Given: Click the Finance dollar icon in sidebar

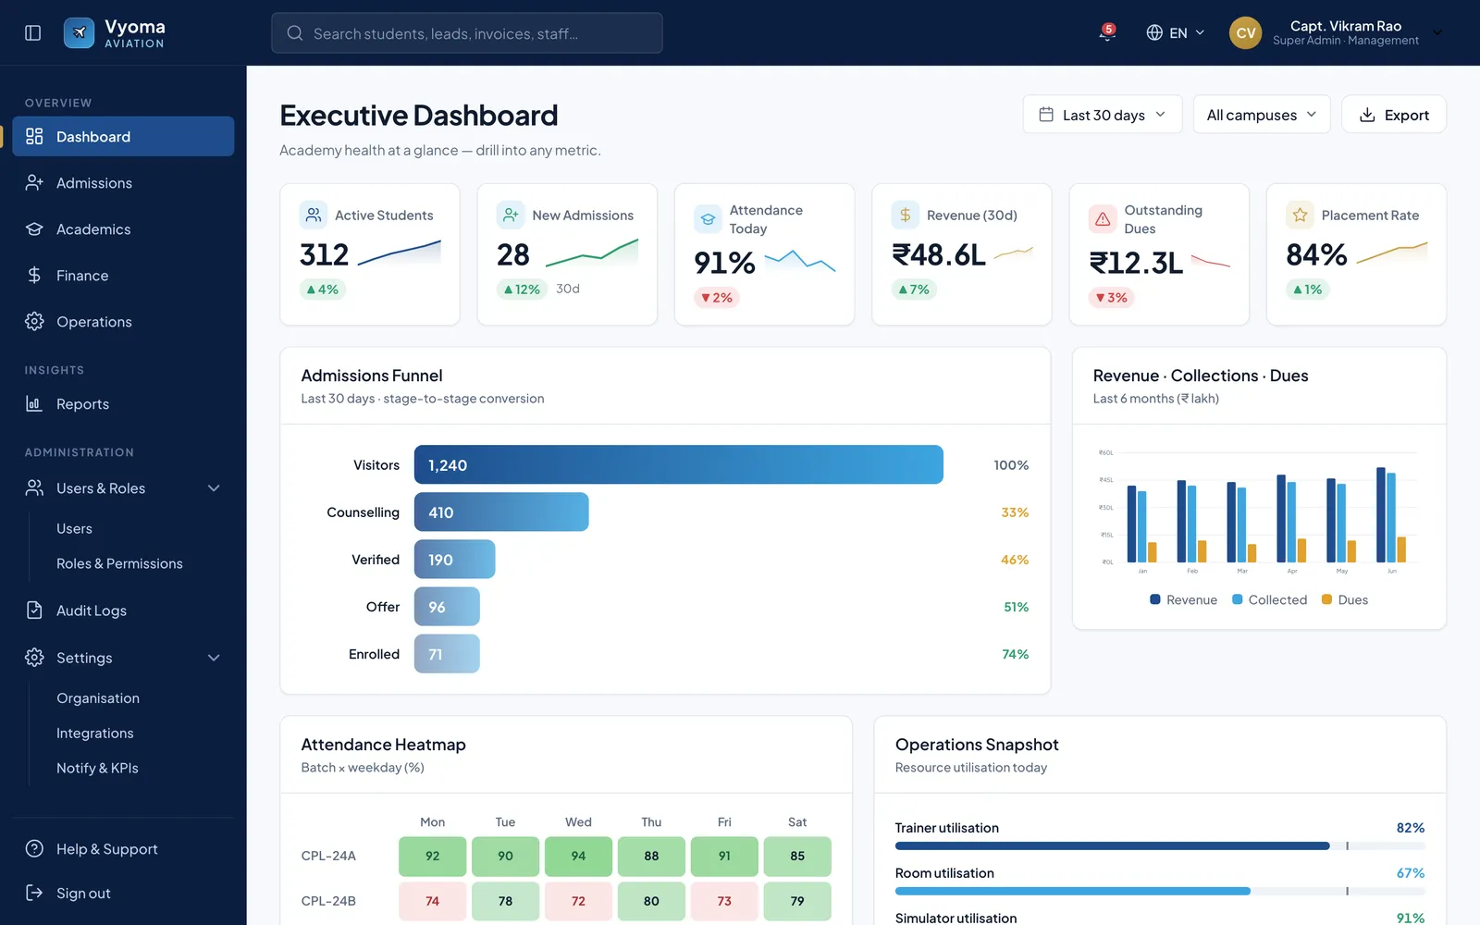Looking at the screenshot, I should click(x=34, y=276).
